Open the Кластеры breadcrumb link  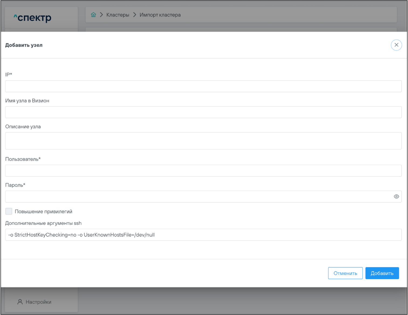[x=118, y=15]
